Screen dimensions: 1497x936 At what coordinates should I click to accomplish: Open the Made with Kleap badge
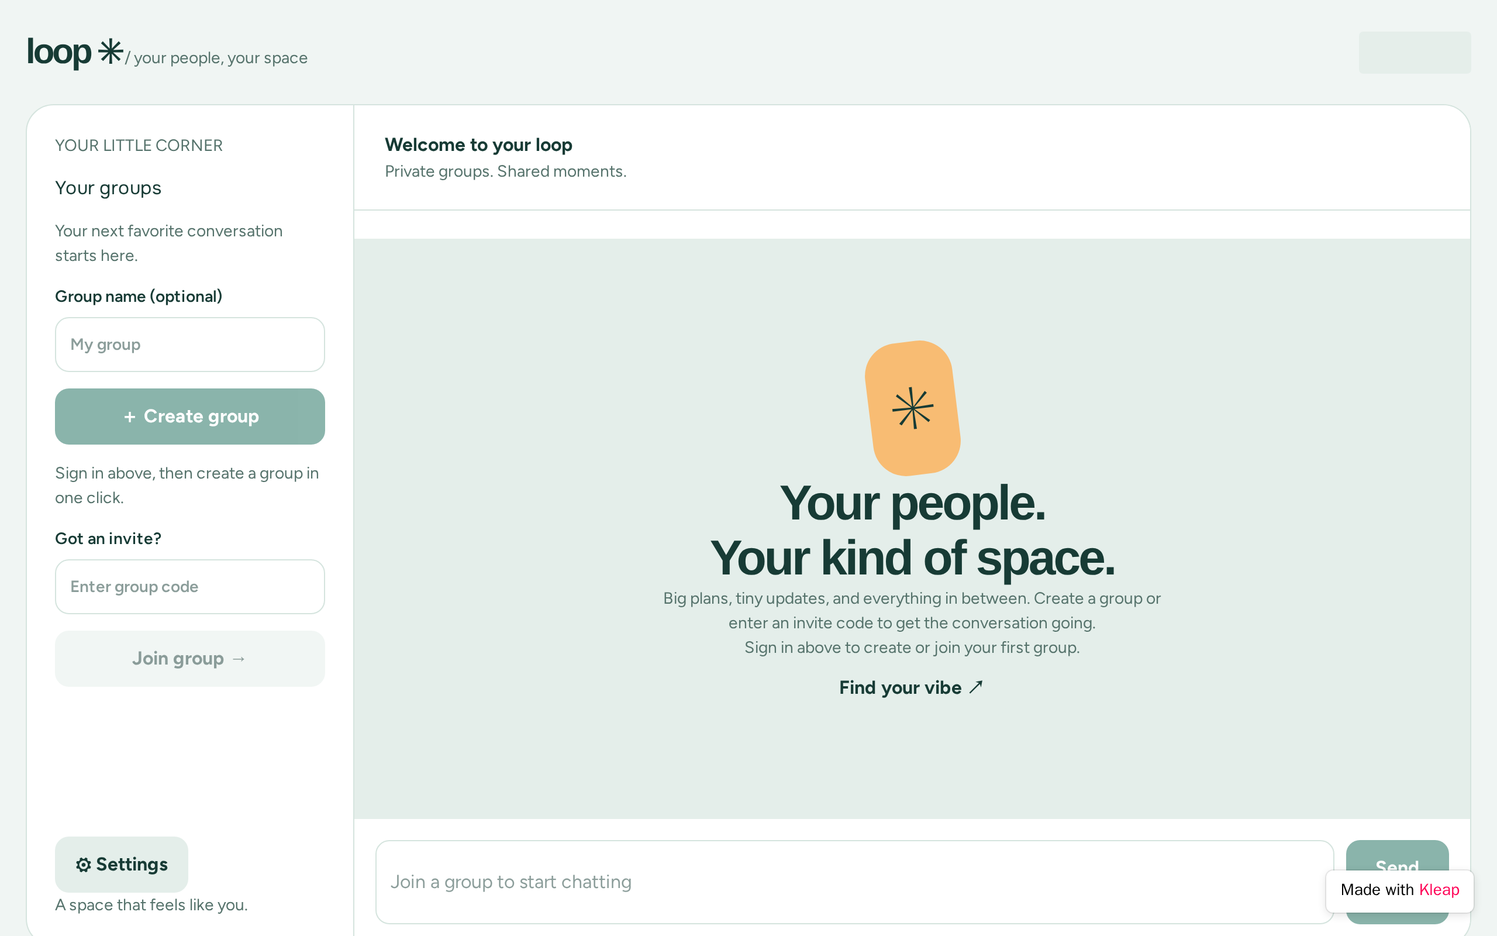[x=1399, y=890]
